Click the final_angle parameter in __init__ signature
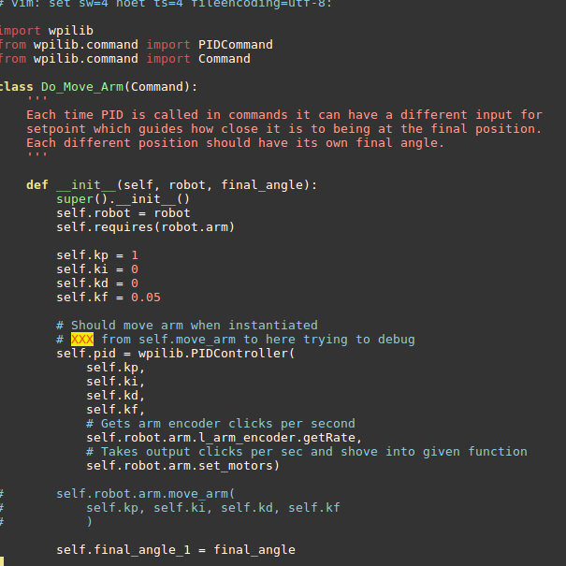 coord(265,185)
